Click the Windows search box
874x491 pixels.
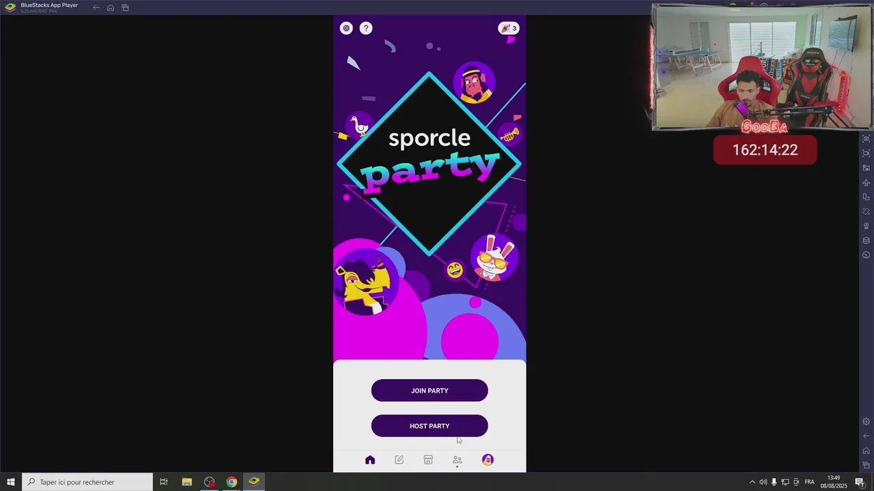click(x=87, y=482)
